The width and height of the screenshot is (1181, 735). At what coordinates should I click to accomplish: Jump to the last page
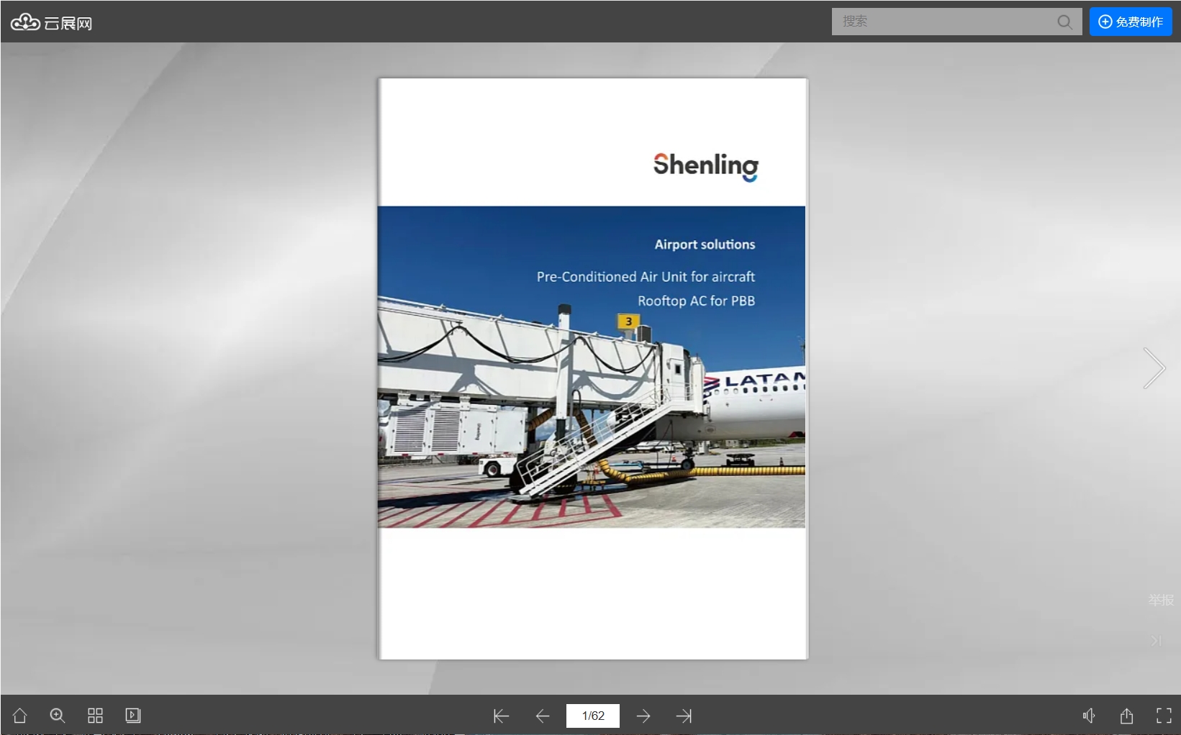684,716
